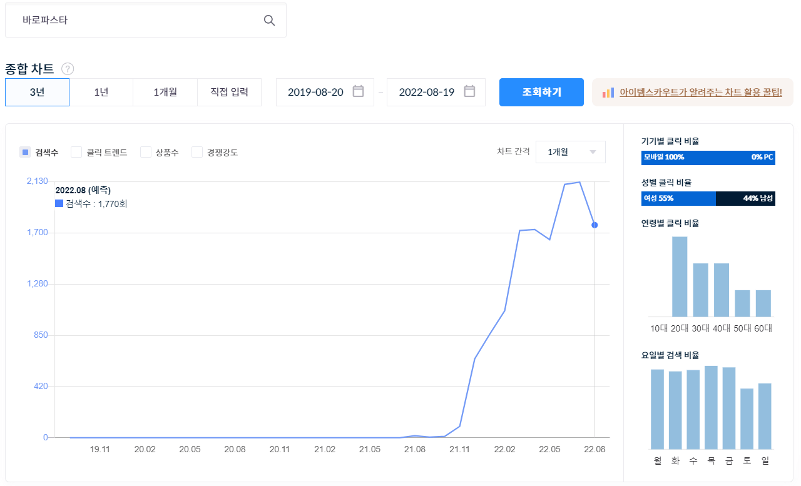Click the 화 weekday bar
Viewport: 801px width, 486px height.
[675, 410]
